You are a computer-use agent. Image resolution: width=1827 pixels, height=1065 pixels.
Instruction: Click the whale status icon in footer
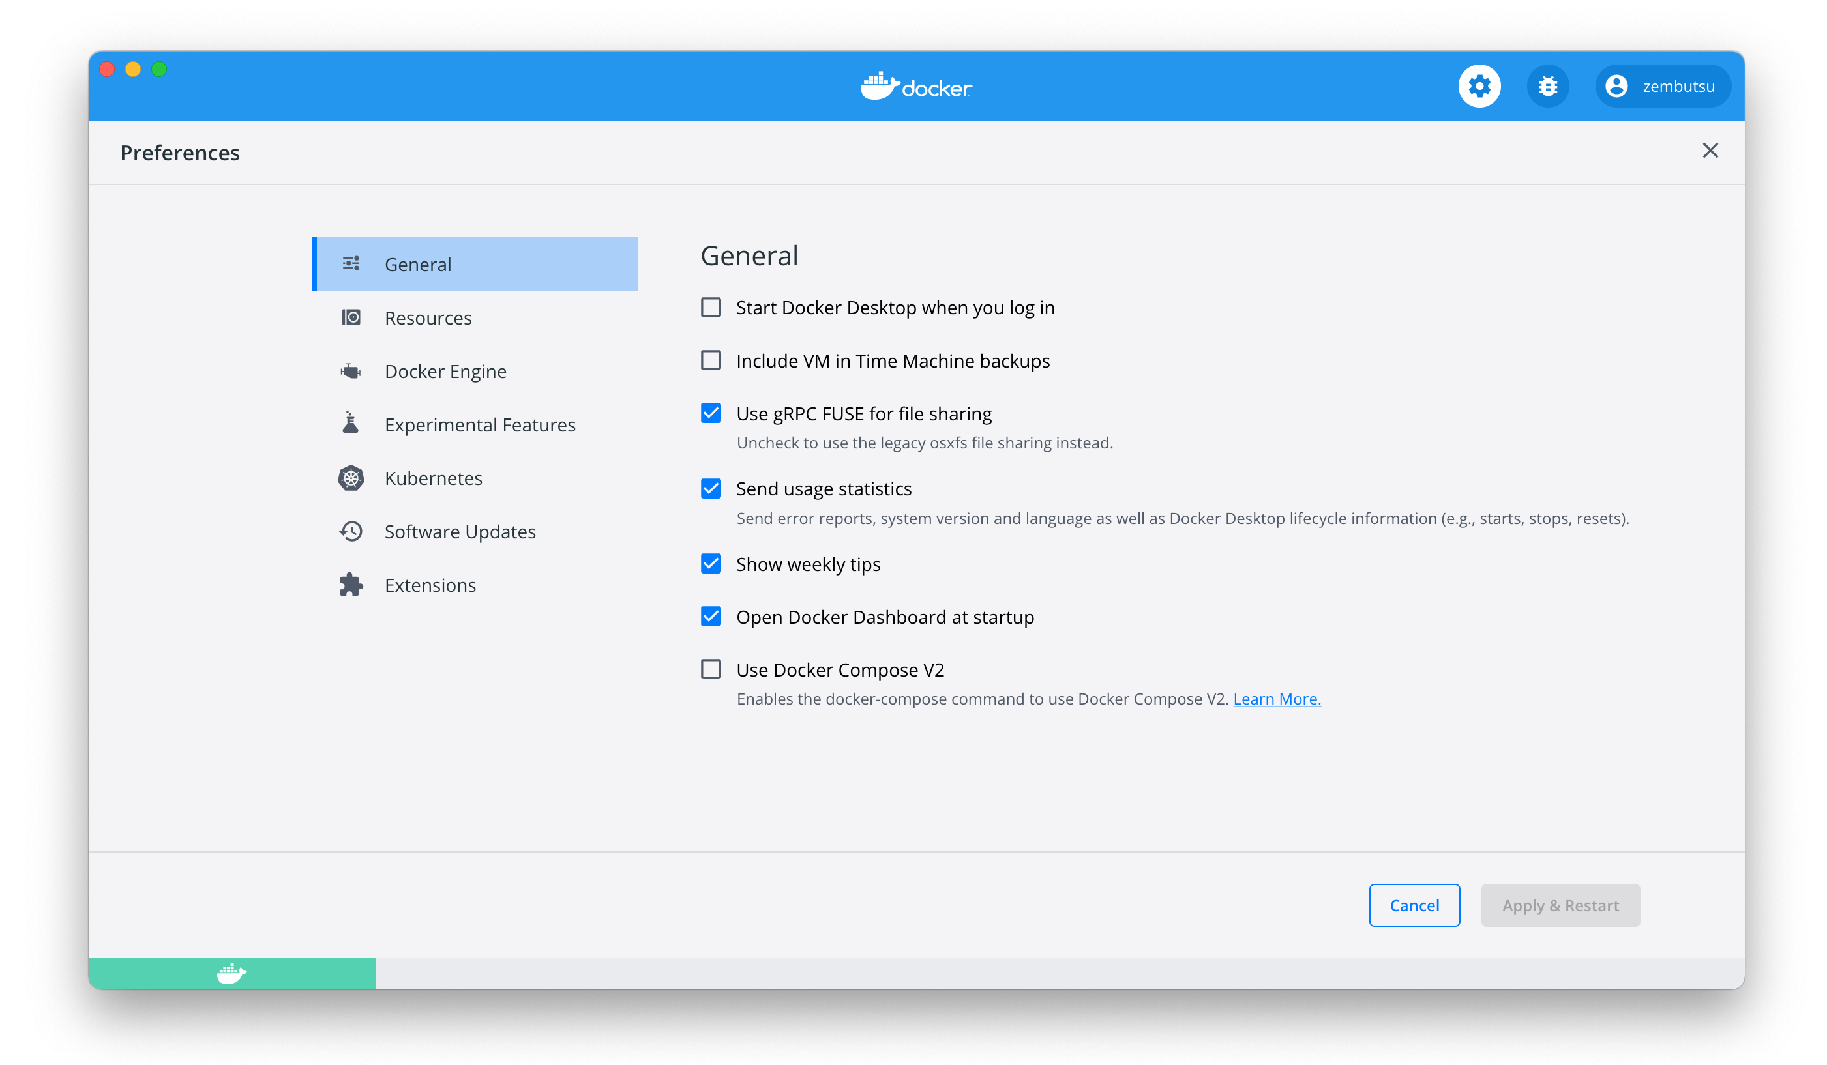point(231,974)
